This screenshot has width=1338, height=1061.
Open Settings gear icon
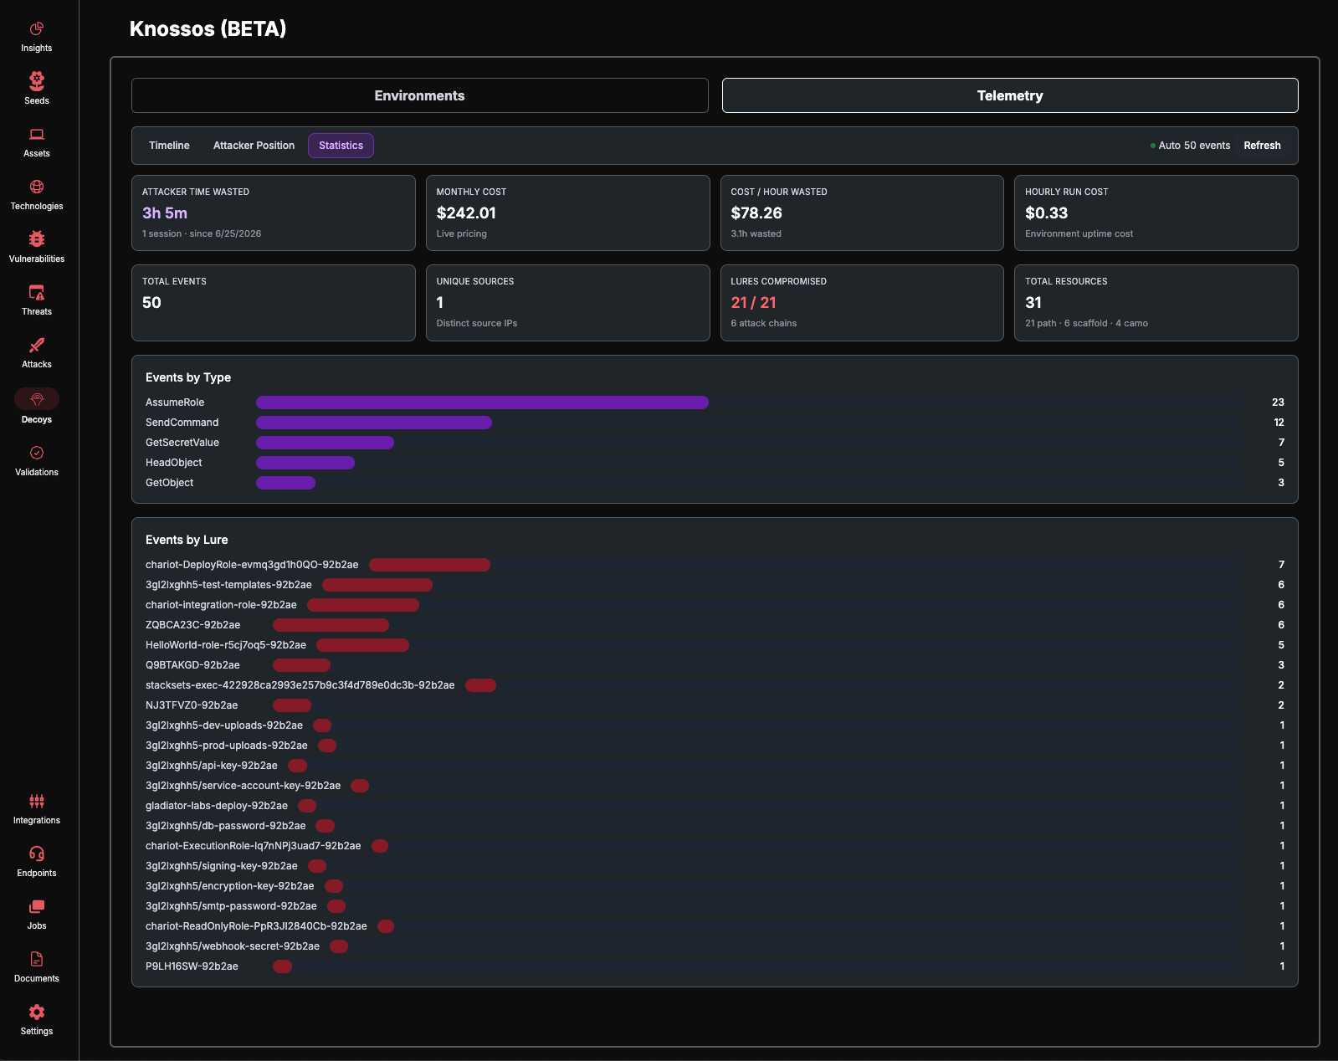[37, 1012]
